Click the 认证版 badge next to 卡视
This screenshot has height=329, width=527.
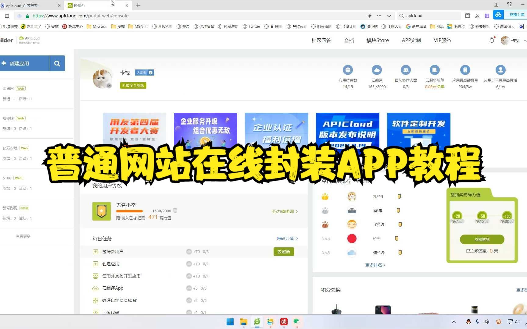(144, 73)
